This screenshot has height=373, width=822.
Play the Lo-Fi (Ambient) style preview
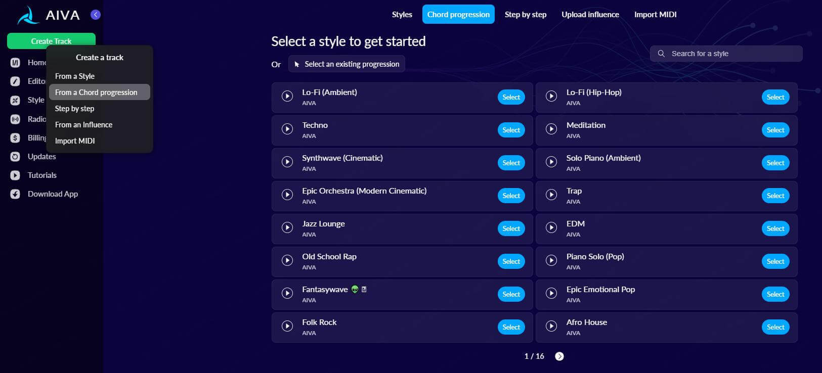[287, 96]
